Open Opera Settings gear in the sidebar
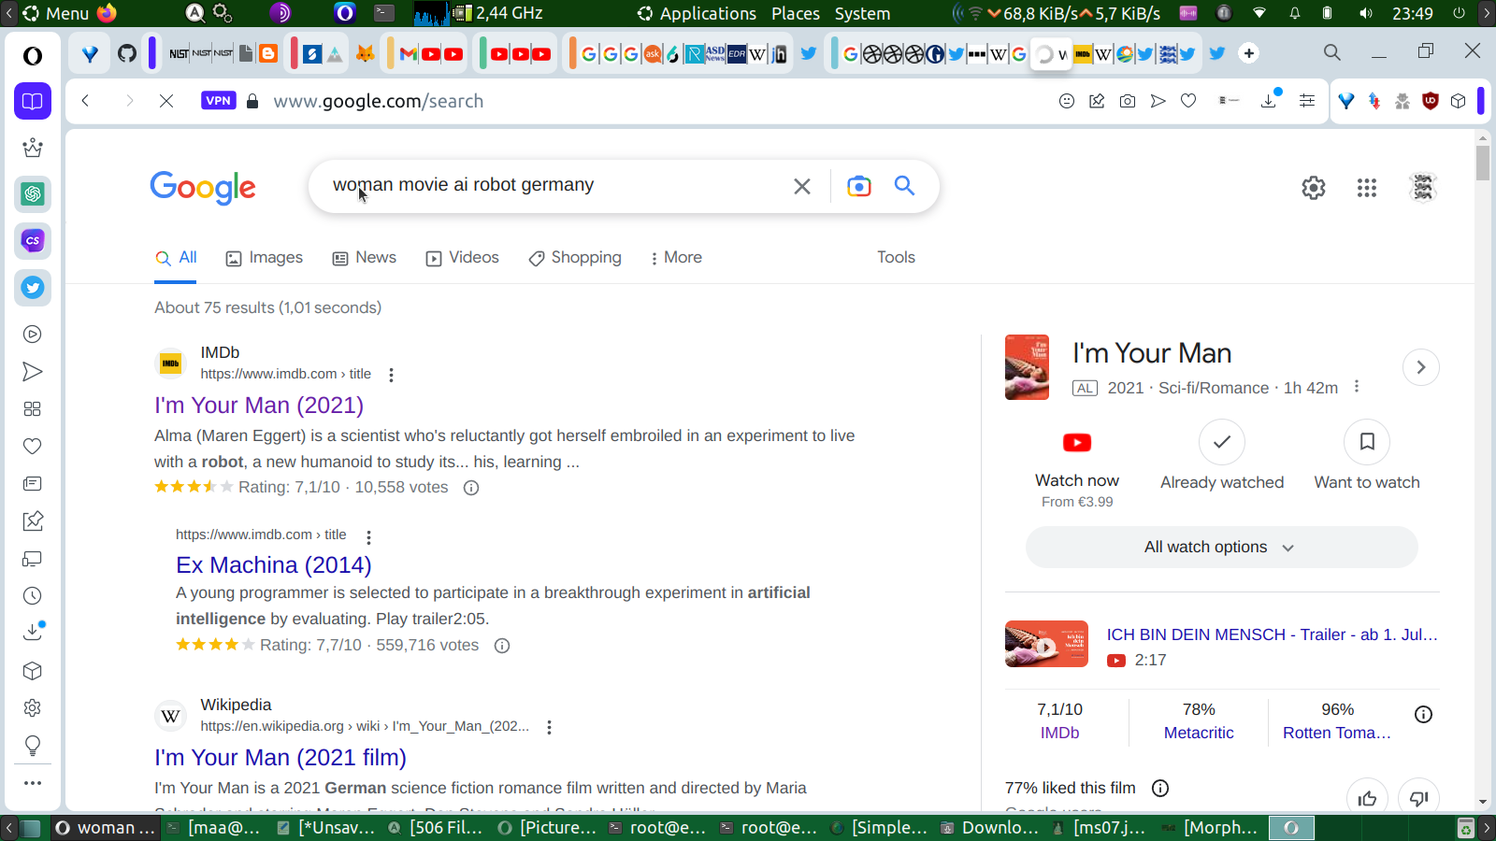Image resolution: width=1496 pixels, height=841 pixels. [33, 708]
